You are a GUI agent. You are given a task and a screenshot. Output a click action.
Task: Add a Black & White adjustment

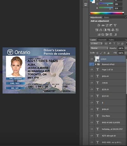(x=105, y=30)
